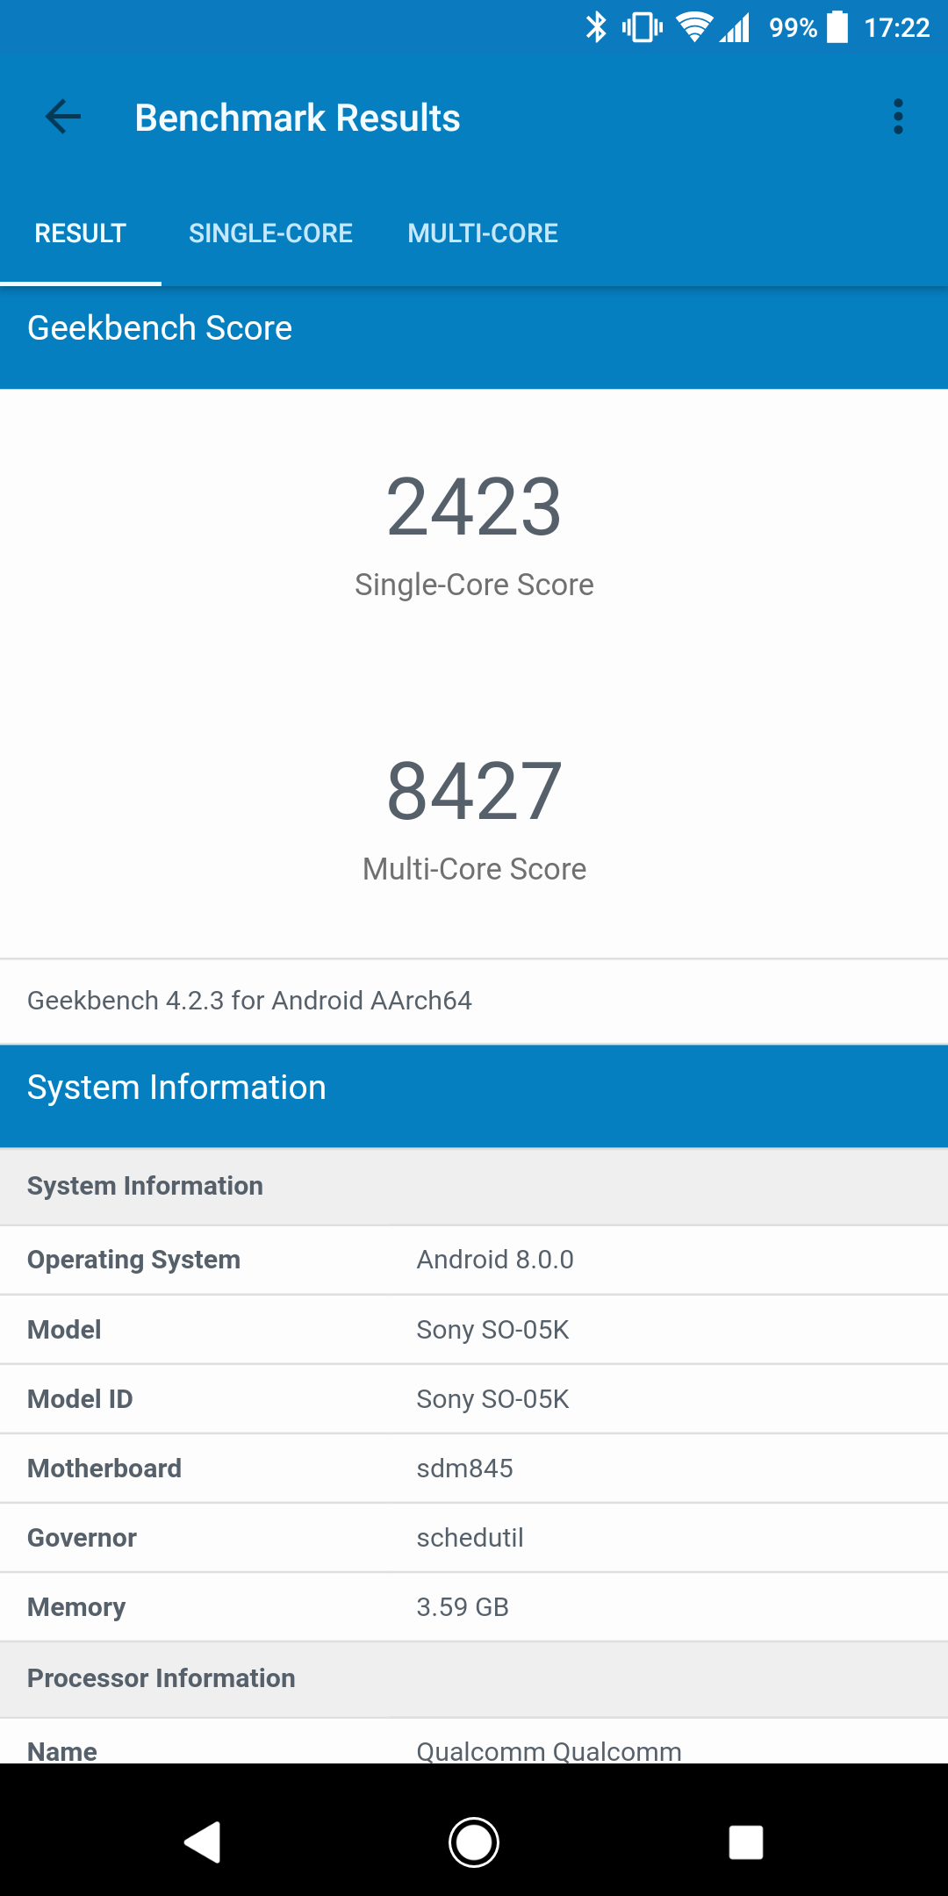Image resolution: width=948 pixels, height=1896 pixels.
Task: Switch to the MULTI-CORE tab
Action: click(x=483, y=233)
